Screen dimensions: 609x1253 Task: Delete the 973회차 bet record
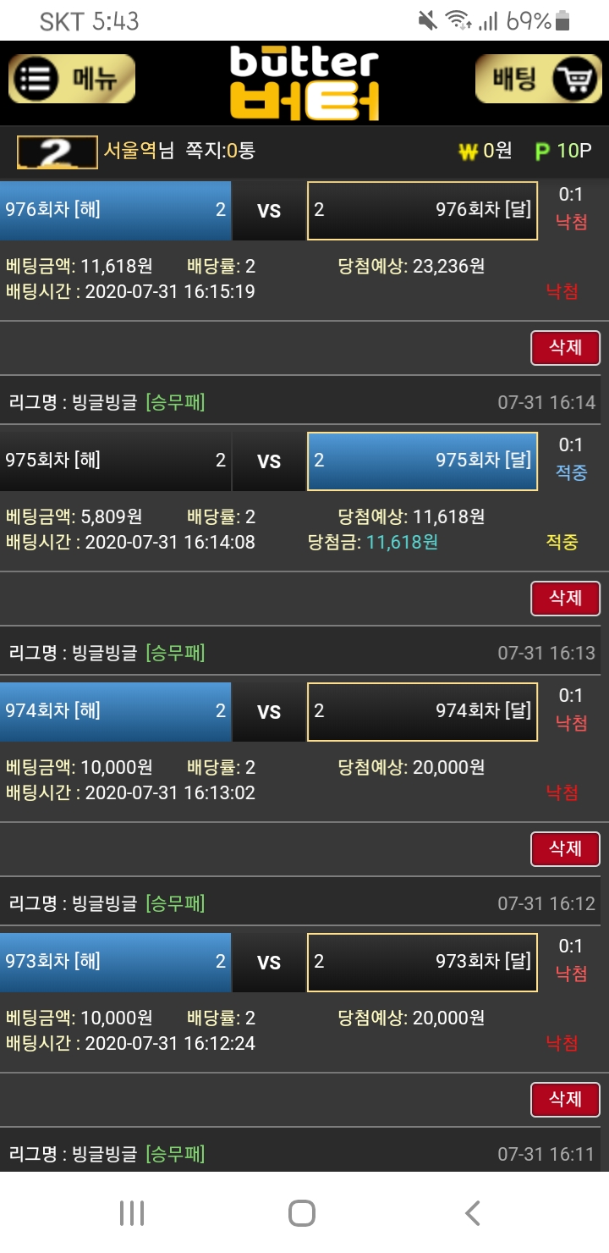coord(565,1099)
